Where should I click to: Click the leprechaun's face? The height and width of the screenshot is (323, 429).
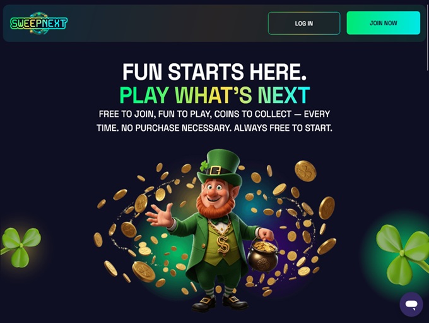pyautogui.click(x=215, y=192)
